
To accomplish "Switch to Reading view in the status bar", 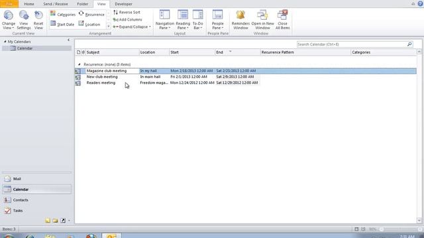I will [363, 229].
